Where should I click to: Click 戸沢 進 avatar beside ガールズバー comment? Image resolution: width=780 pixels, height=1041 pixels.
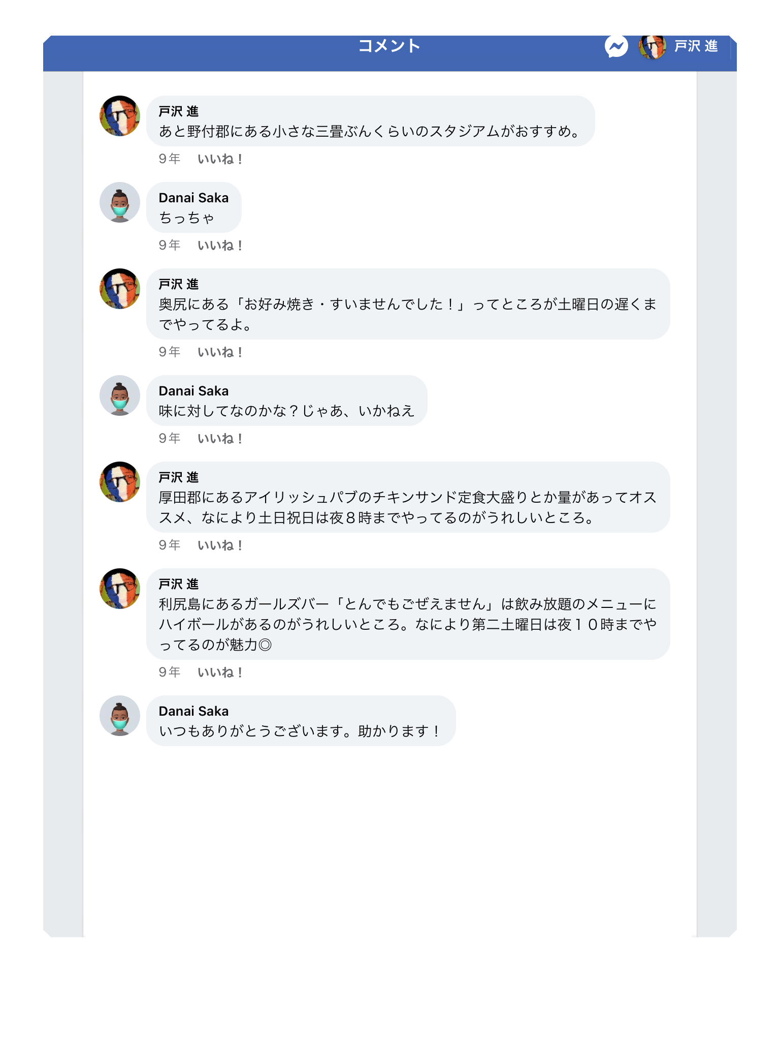click(x=120, y=589)
